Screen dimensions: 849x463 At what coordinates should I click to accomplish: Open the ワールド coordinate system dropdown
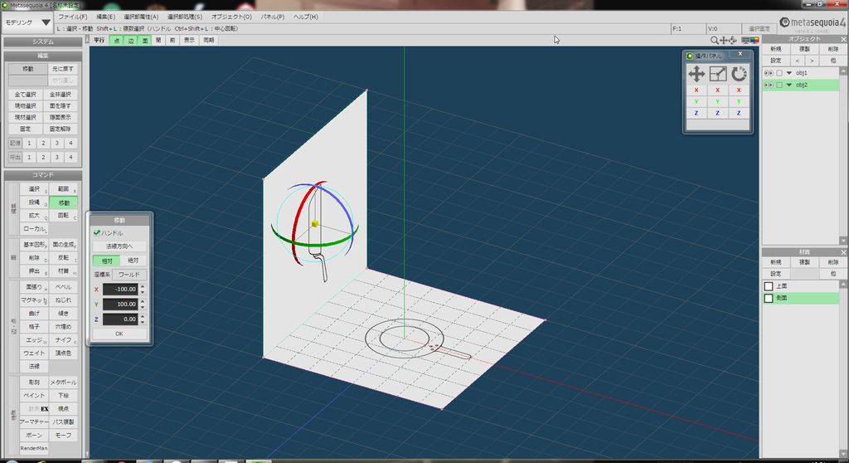pyautogui.click(x=129, y=275)
